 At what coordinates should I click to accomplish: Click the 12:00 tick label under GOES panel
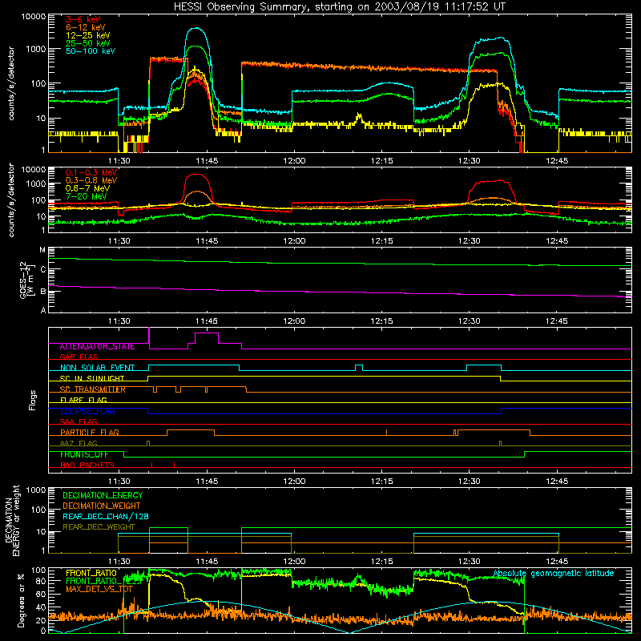(294, 321)
